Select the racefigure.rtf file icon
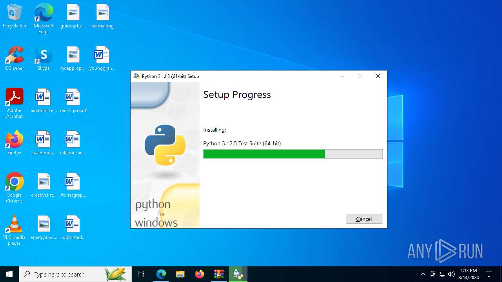502x282 pixels. pyautogui.click(x=73, y=101)
